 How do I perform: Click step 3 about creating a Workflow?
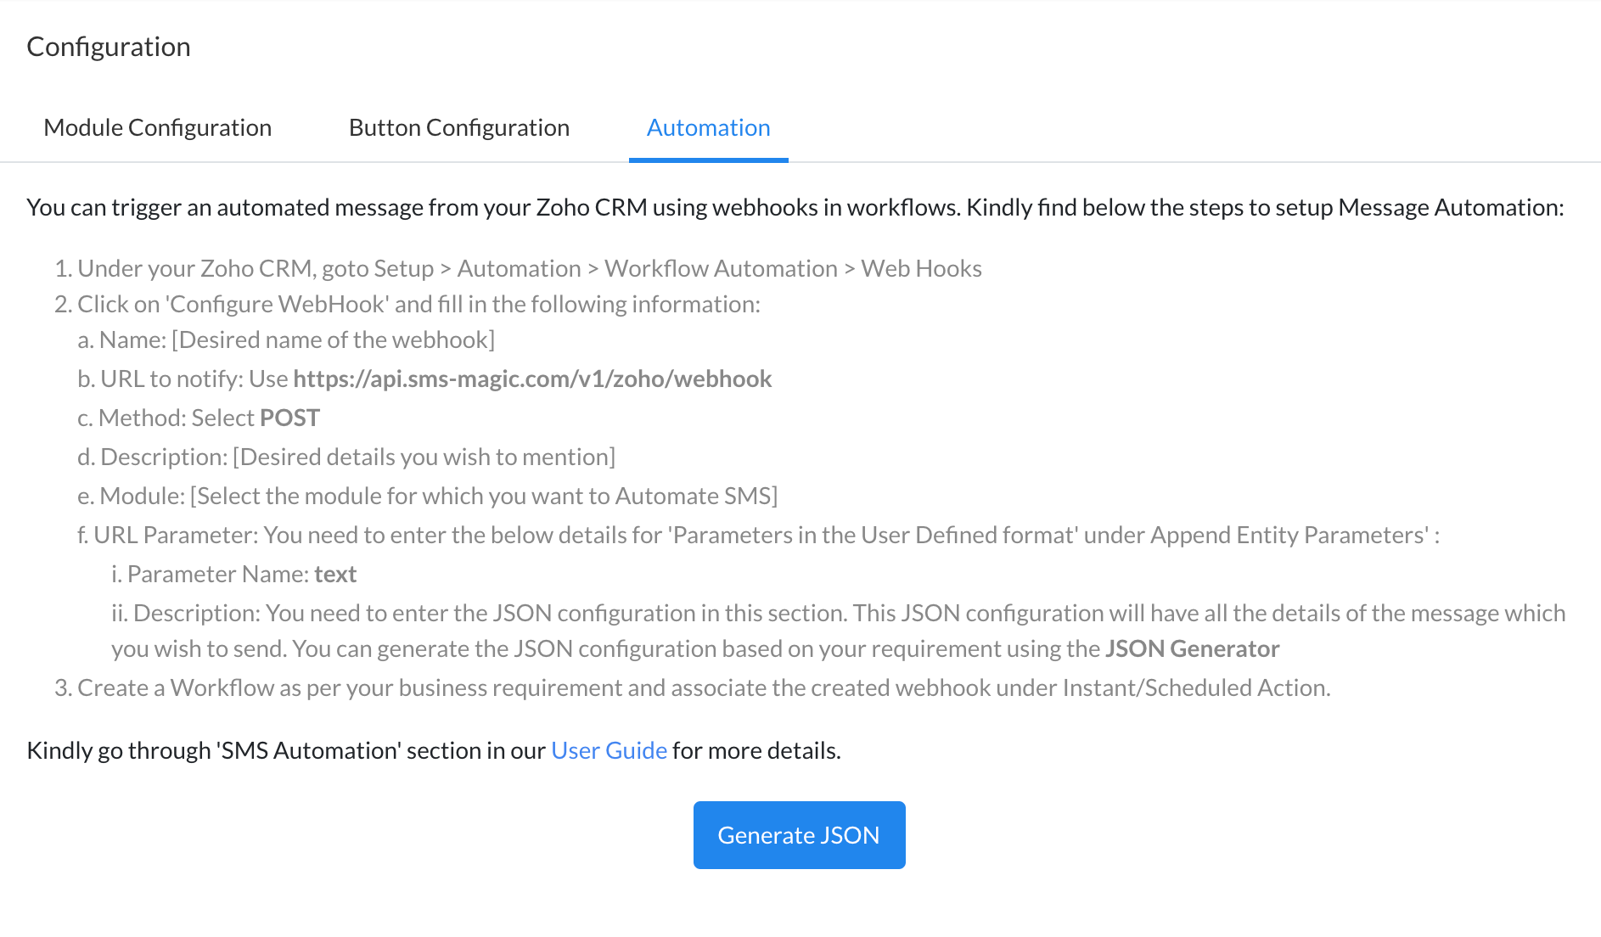tap(693, 687)
